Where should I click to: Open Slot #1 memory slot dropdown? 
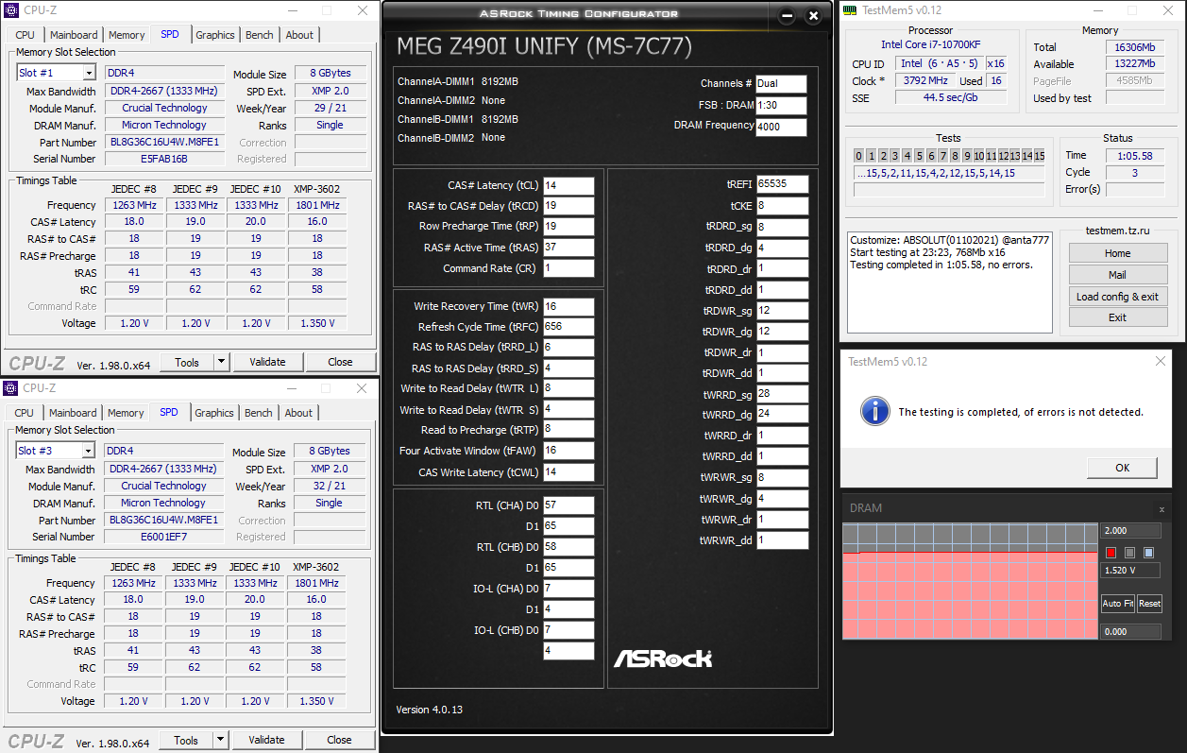[89, 73]
